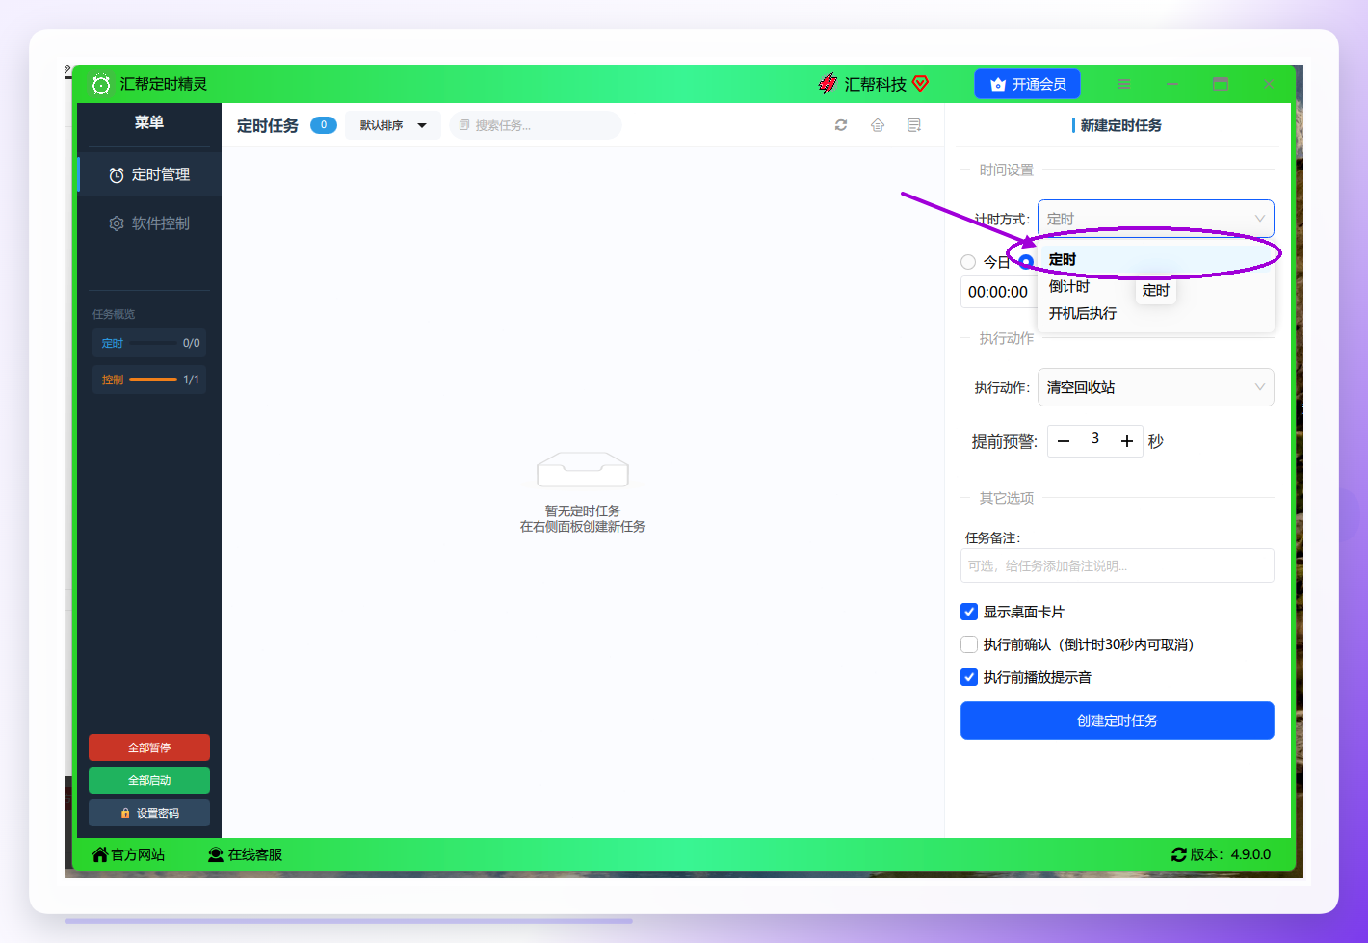
Task: Open the 默认排序 sort dropdown
Action: [393, 125]
